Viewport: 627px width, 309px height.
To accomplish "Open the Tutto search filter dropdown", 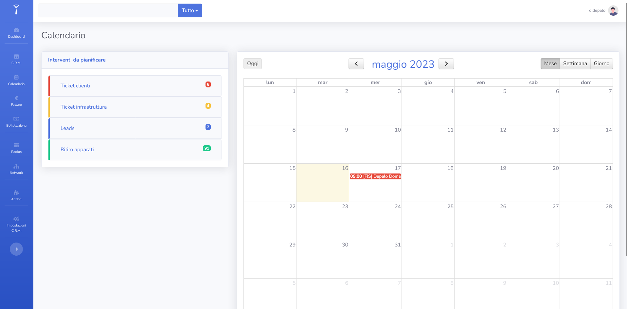I will 190,10.
